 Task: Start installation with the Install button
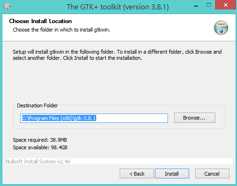pyautogui.click(x=172, y=174)
